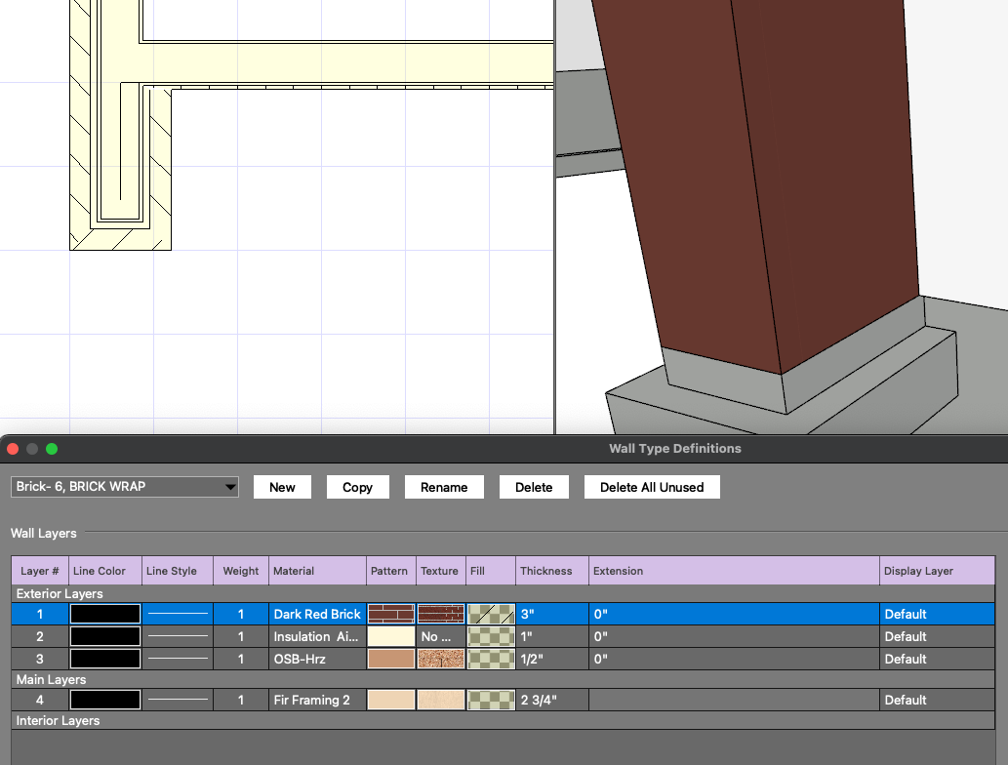The width and height of the screenshot is (1008, 765).
Task: Click the Insulation layer pattern swatch
Action: 391,636
